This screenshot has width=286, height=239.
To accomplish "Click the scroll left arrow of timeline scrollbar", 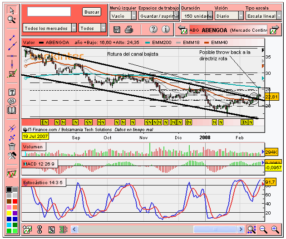I will (74, 229).
